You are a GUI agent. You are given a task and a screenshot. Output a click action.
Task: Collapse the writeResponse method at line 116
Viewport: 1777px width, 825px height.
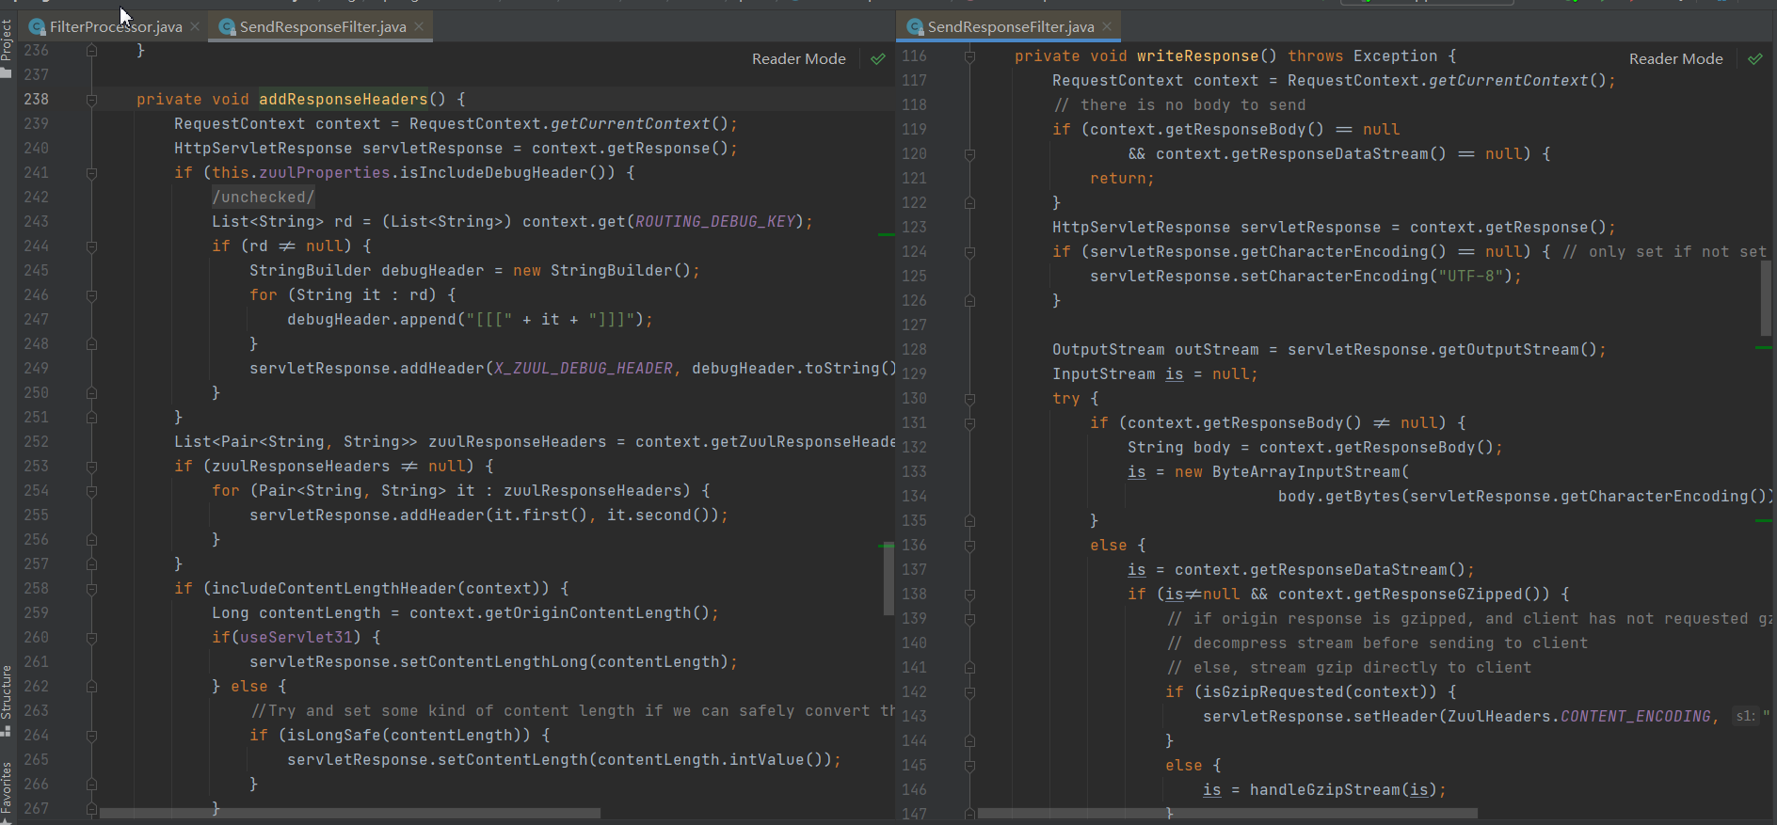coord(969,56)
